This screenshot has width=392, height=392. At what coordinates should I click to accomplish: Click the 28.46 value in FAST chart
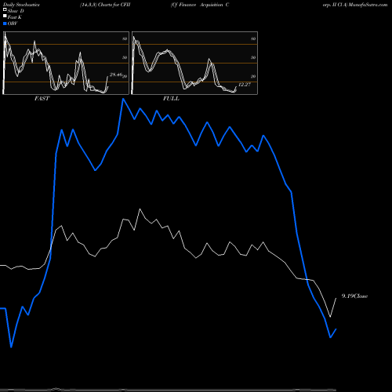[x=116, y=74]
